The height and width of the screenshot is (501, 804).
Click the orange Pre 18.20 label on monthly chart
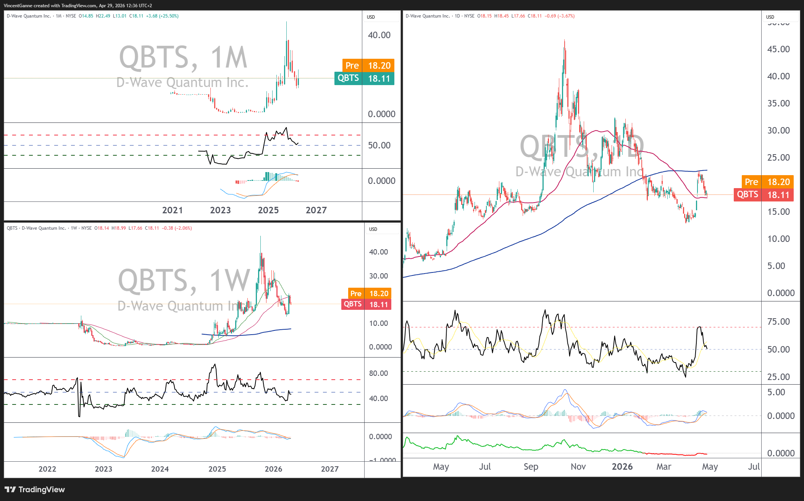click(x=368, y=66)
